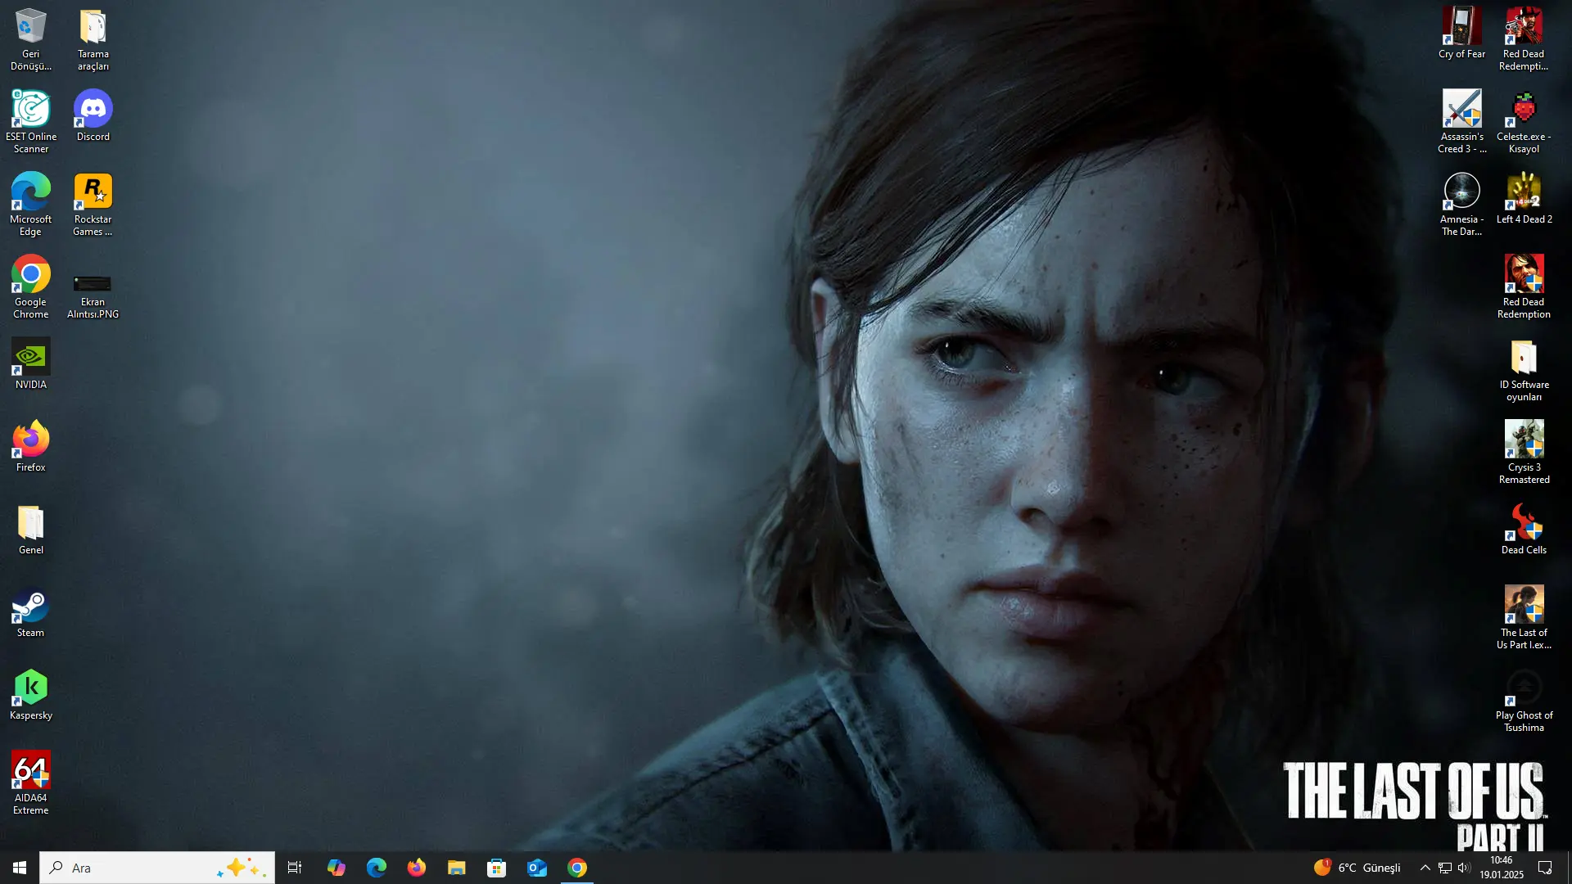Select the Assassin's Creed 3 shortcut
1572x884 pixels.
(x=1461, y=122)
